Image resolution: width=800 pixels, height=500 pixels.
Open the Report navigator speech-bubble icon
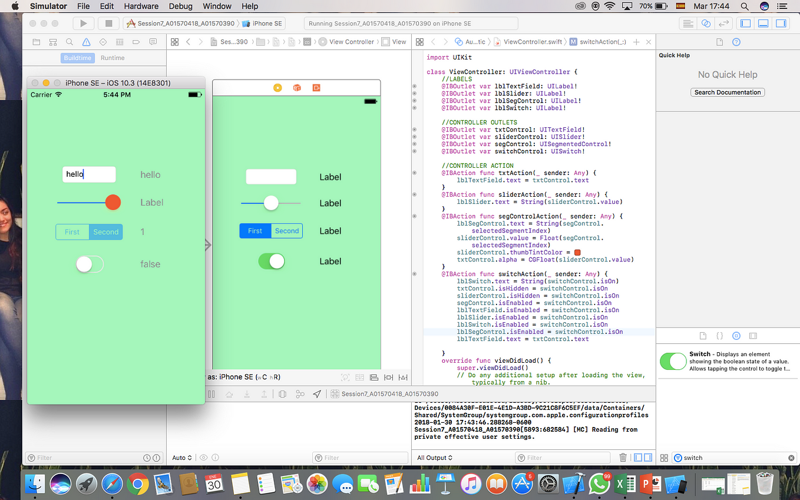tap(153, 42)
